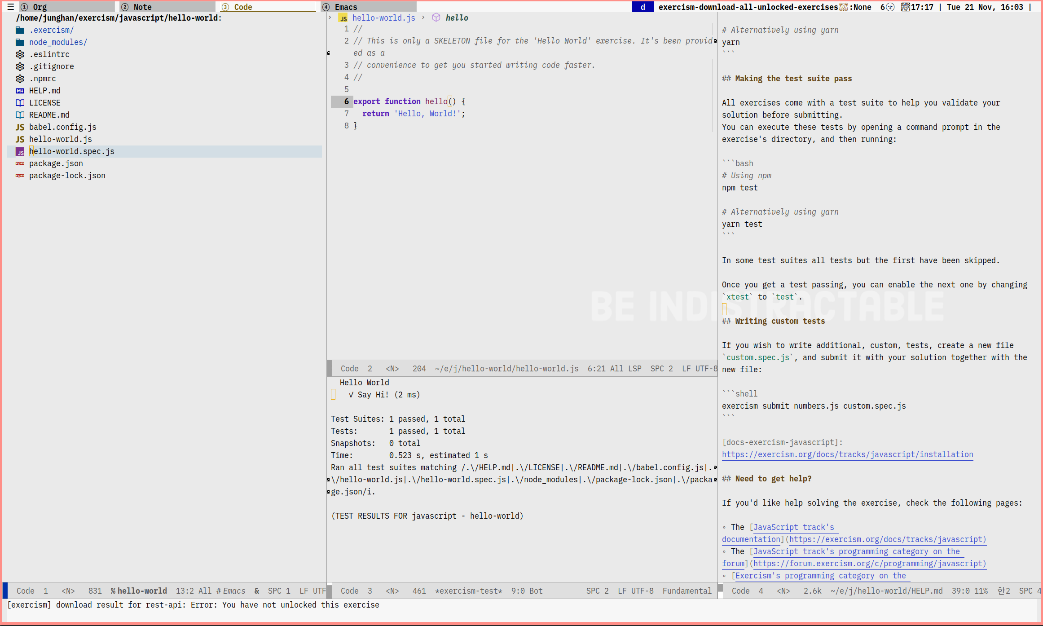Image resolution: width=1043 pixels, height=626 pixels.
Task: Select hello-world.spec.js in the file list
Action: [x=72, y=151]
